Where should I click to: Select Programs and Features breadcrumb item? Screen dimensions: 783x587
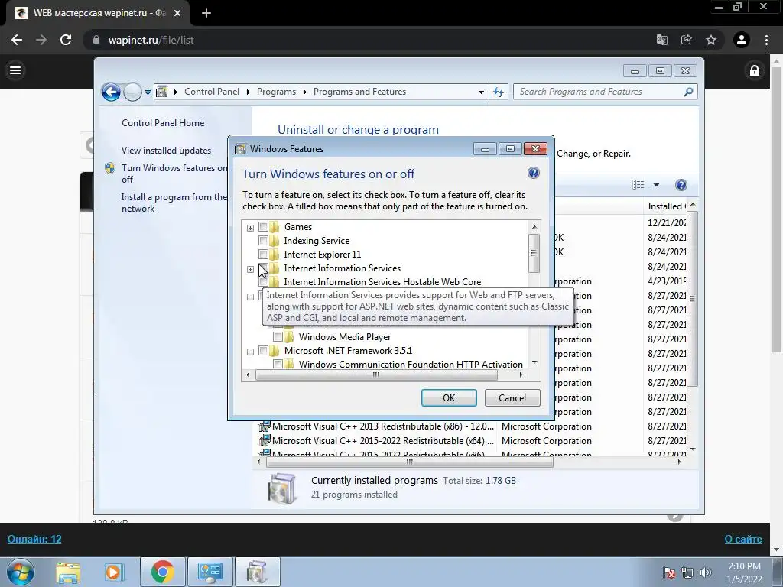coord(359,92)
